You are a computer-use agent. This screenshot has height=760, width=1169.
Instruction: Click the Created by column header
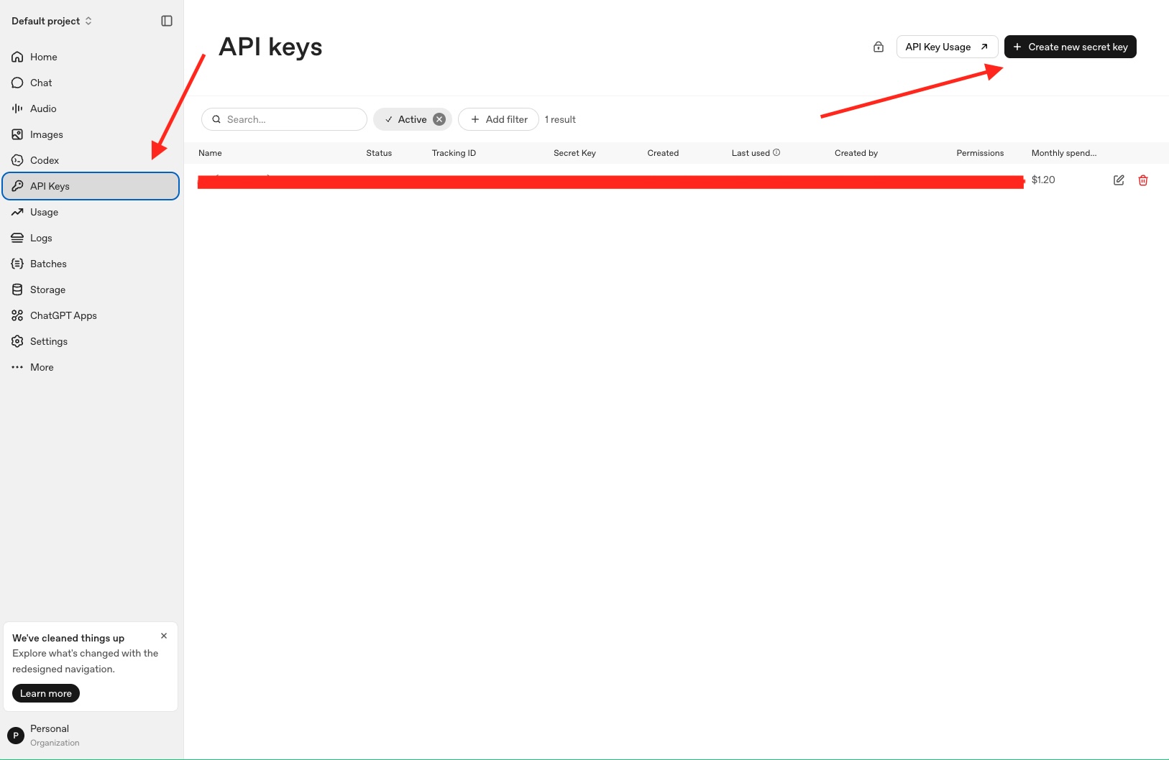point(856,153)
